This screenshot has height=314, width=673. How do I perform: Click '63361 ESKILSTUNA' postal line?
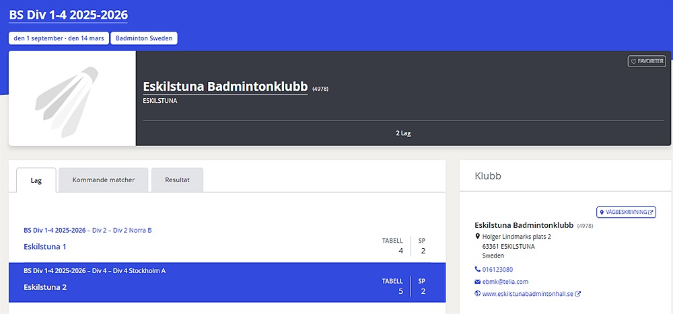(x=509, y=246)
